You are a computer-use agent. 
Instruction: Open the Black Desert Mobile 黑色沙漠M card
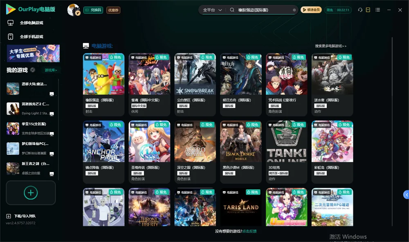241,152
